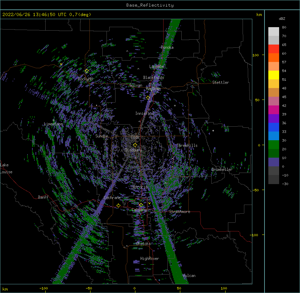Click the yellow diamond marker near RockyMH

[x=87, y=71]
